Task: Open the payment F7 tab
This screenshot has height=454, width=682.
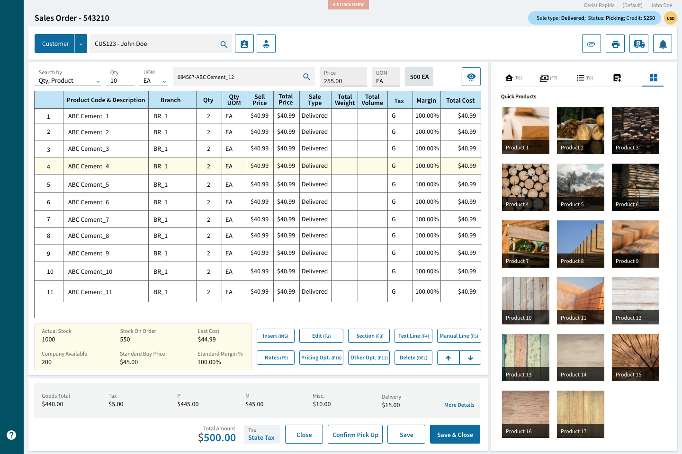Action: point(548,78)
